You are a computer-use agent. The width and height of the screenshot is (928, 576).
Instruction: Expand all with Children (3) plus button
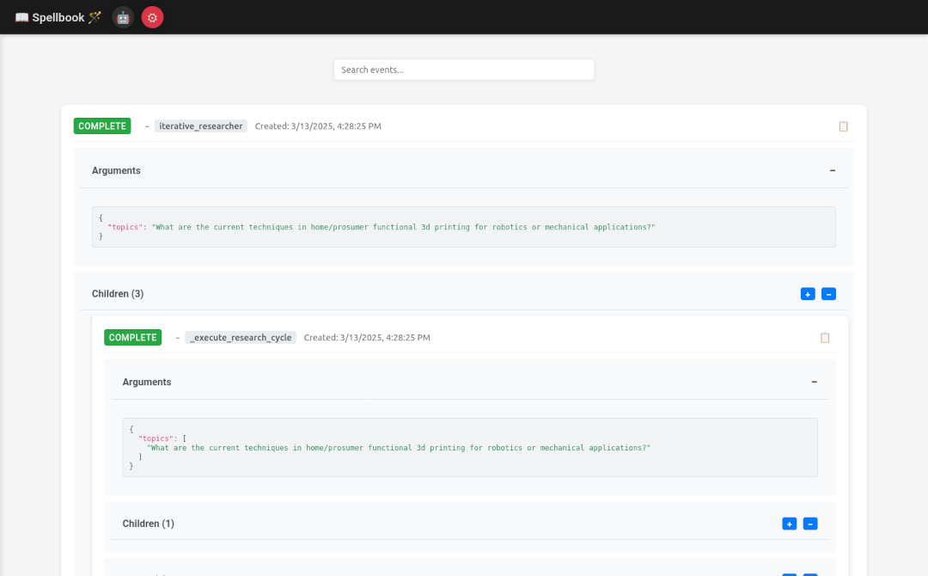point(808,294)
